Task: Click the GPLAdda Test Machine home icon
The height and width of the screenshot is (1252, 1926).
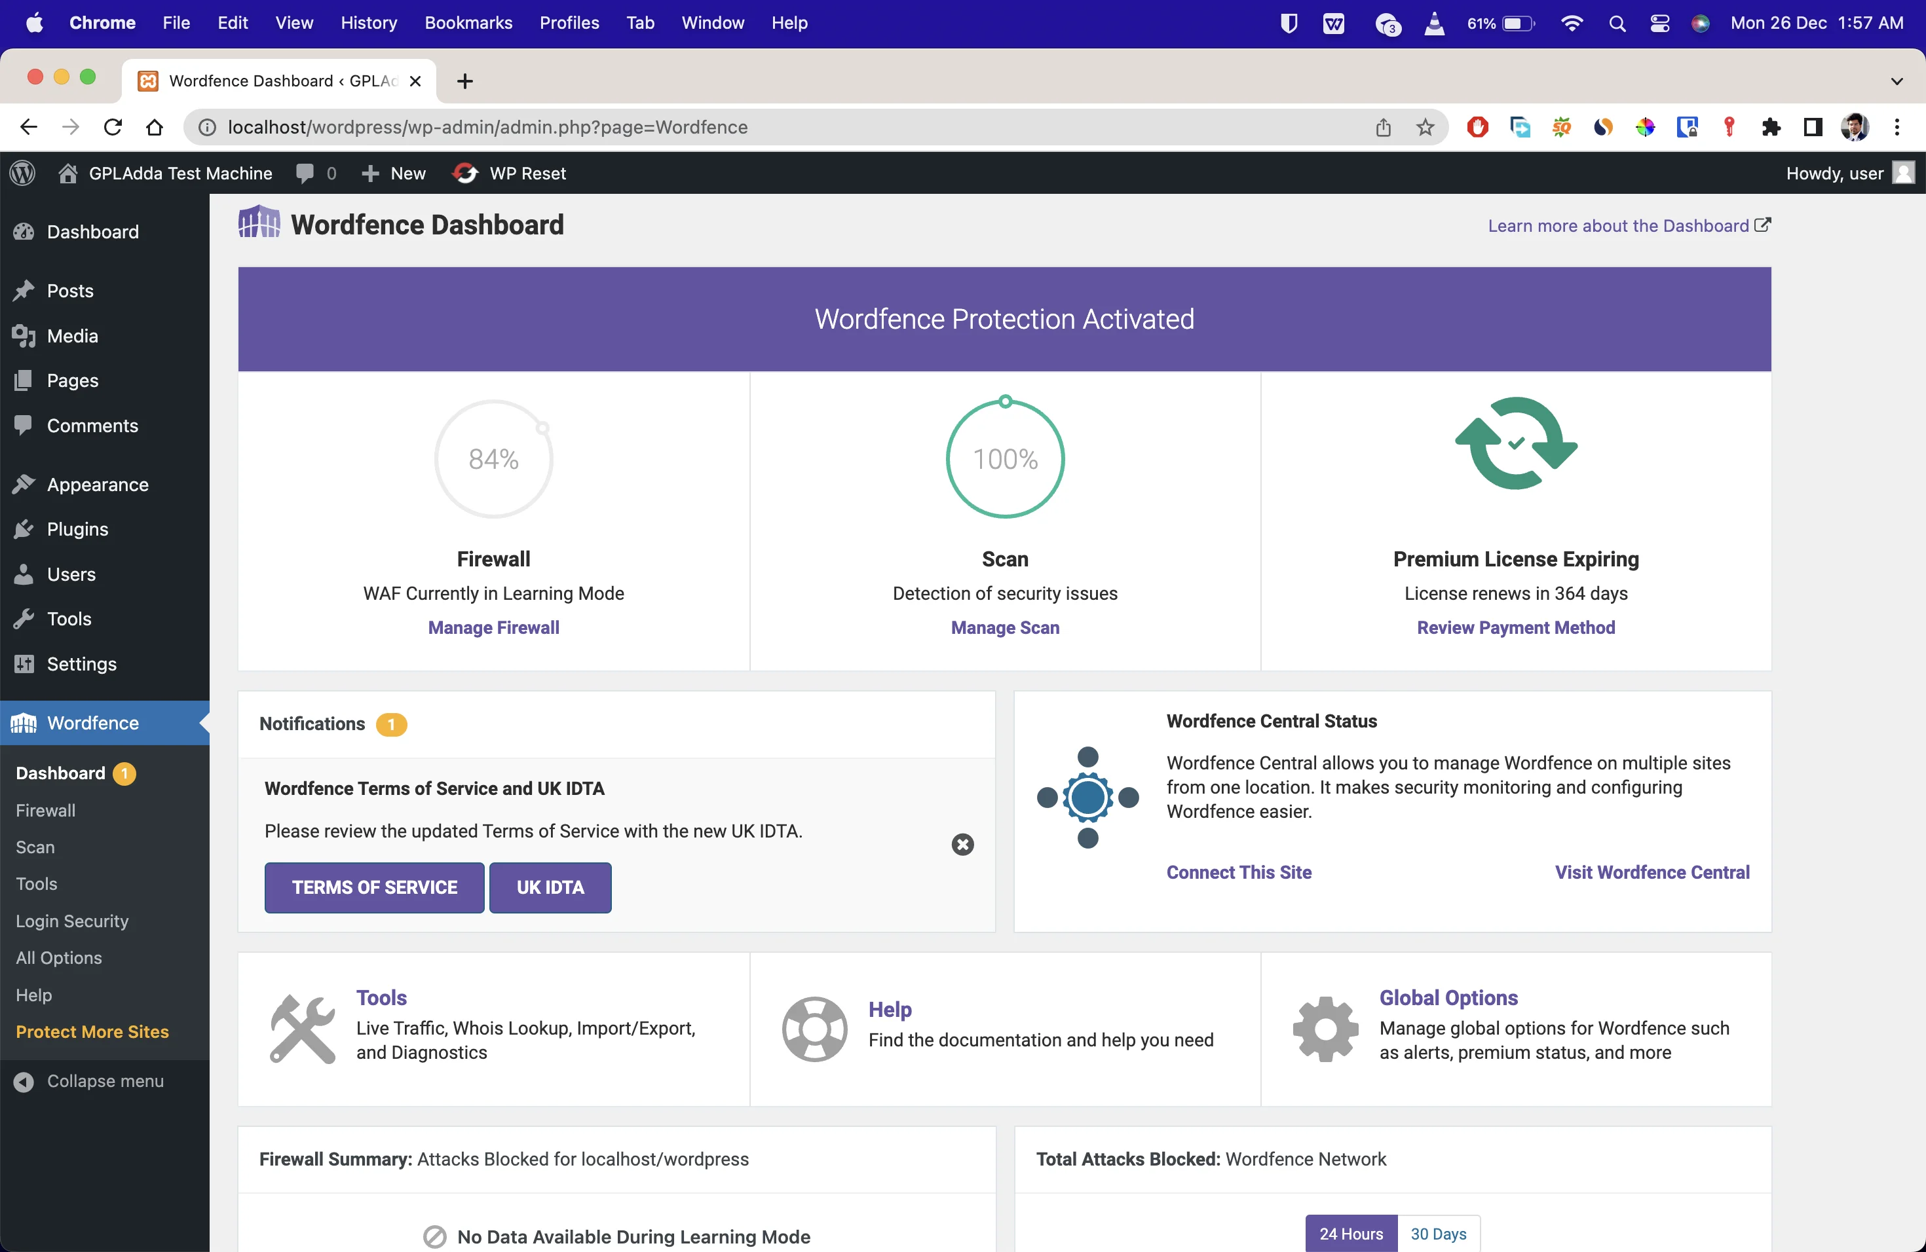Action: point(68,173)
